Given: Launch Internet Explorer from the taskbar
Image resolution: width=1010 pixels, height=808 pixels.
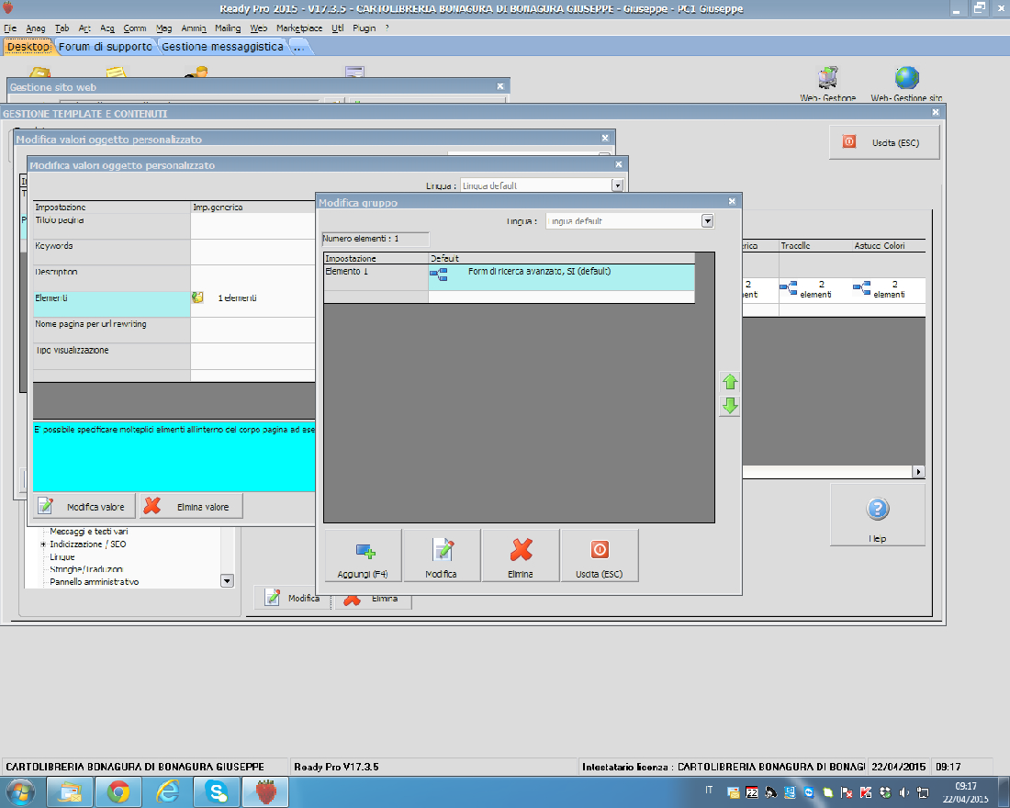Looking at the screenshot, I should 167,791.
